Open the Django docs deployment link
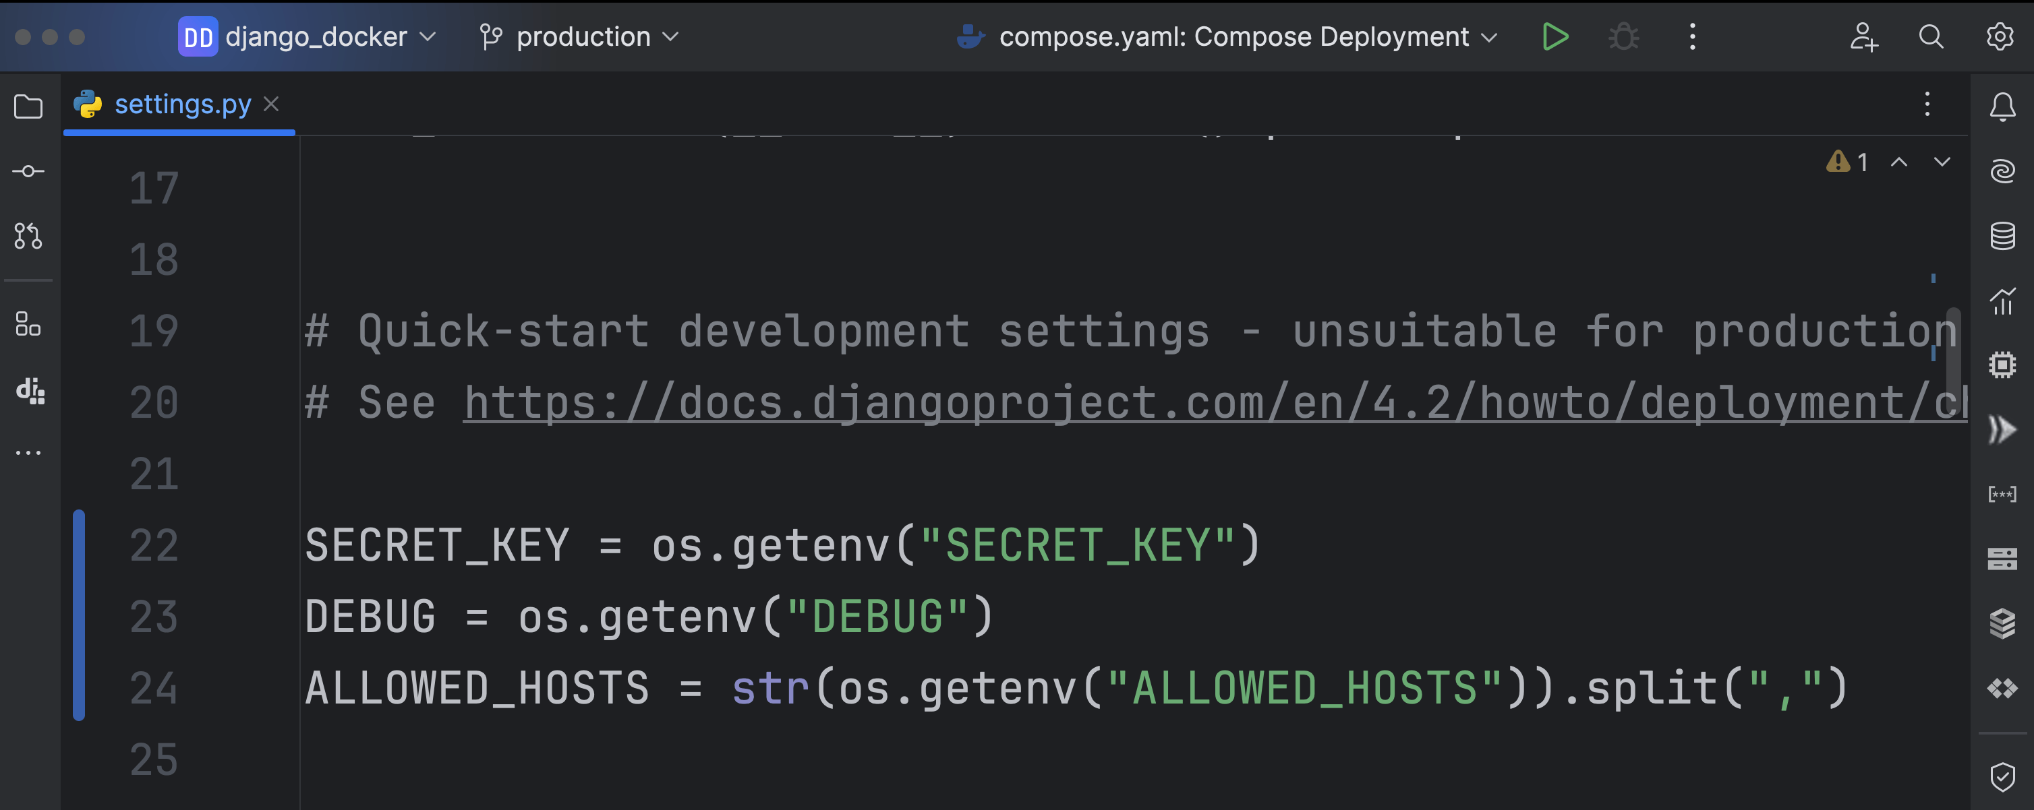 1184,403
